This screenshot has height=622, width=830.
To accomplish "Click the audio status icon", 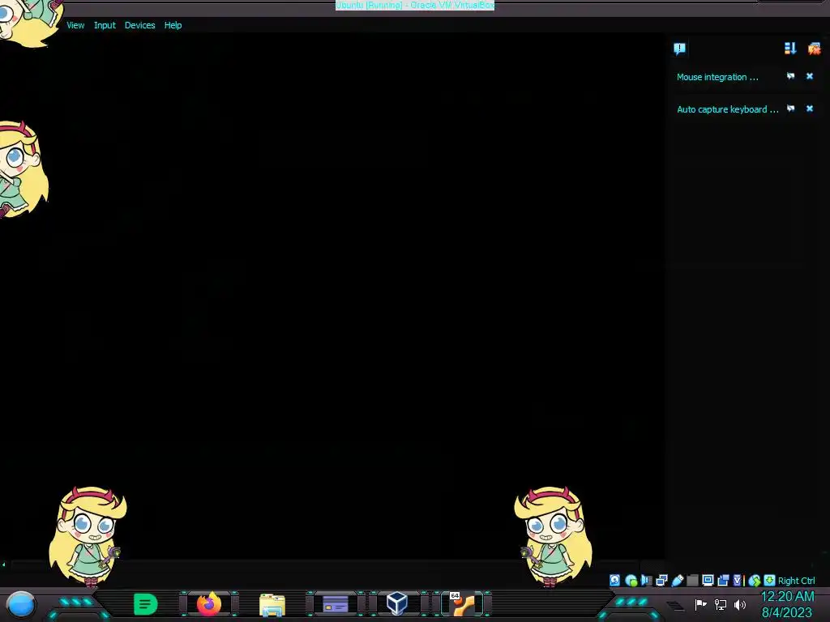I will click(646, 580).
